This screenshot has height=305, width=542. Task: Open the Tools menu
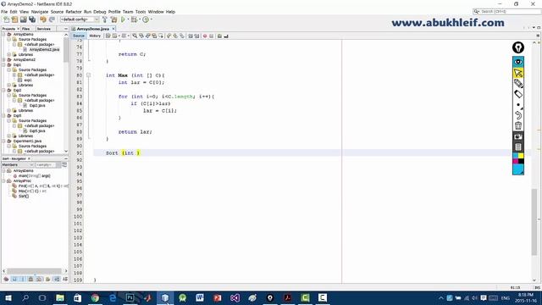click(141, 12)
